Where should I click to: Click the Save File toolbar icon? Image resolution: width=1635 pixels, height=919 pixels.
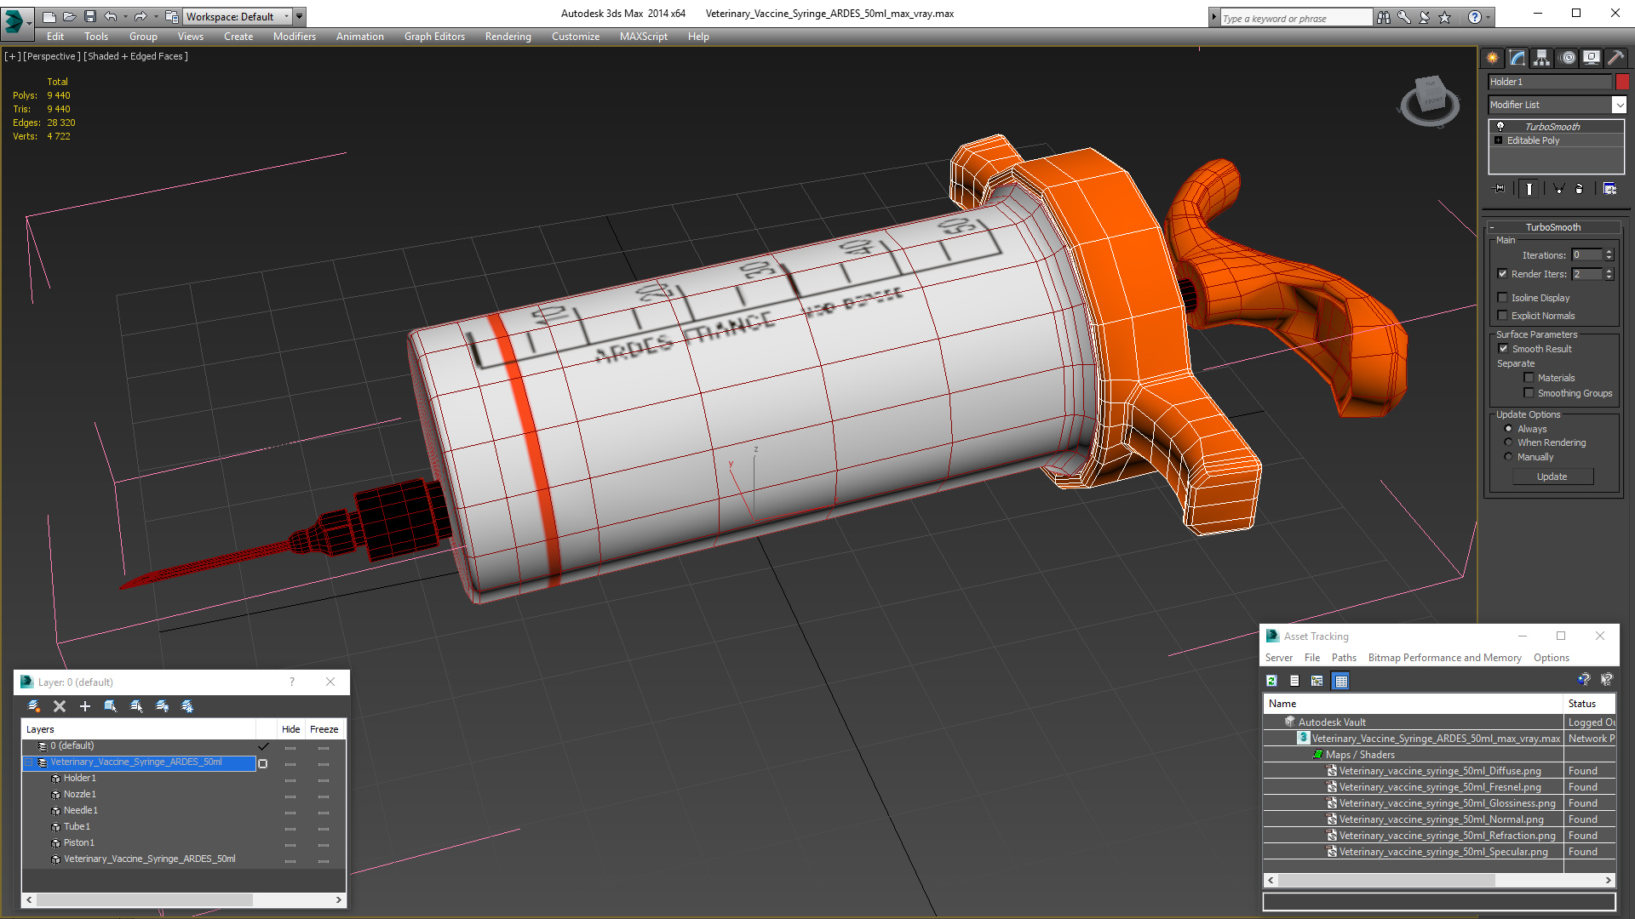[x=90, y=16]
